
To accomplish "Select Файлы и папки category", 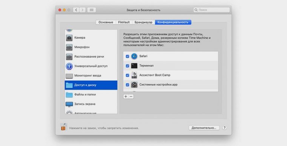I will [91, 95].
